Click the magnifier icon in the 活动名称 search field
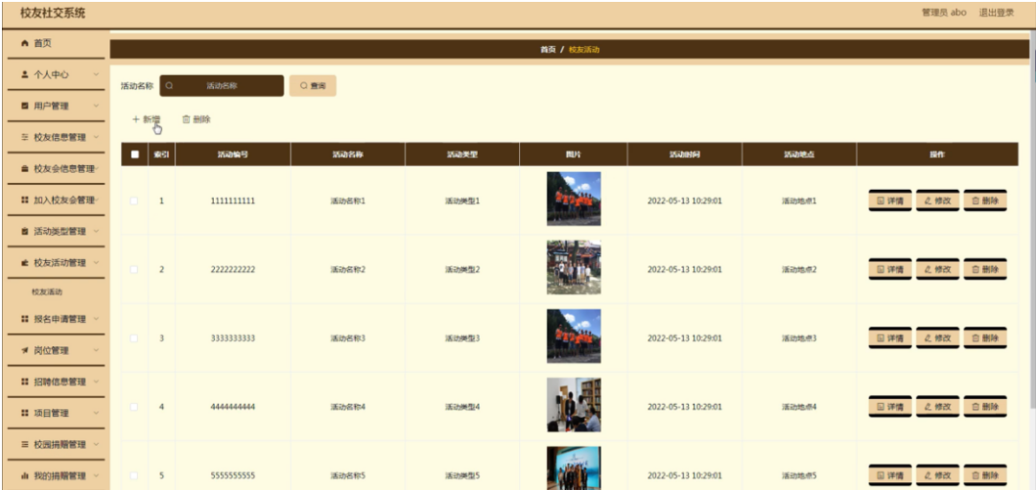This screenshot has height=490, width=1036. (169, 86)
